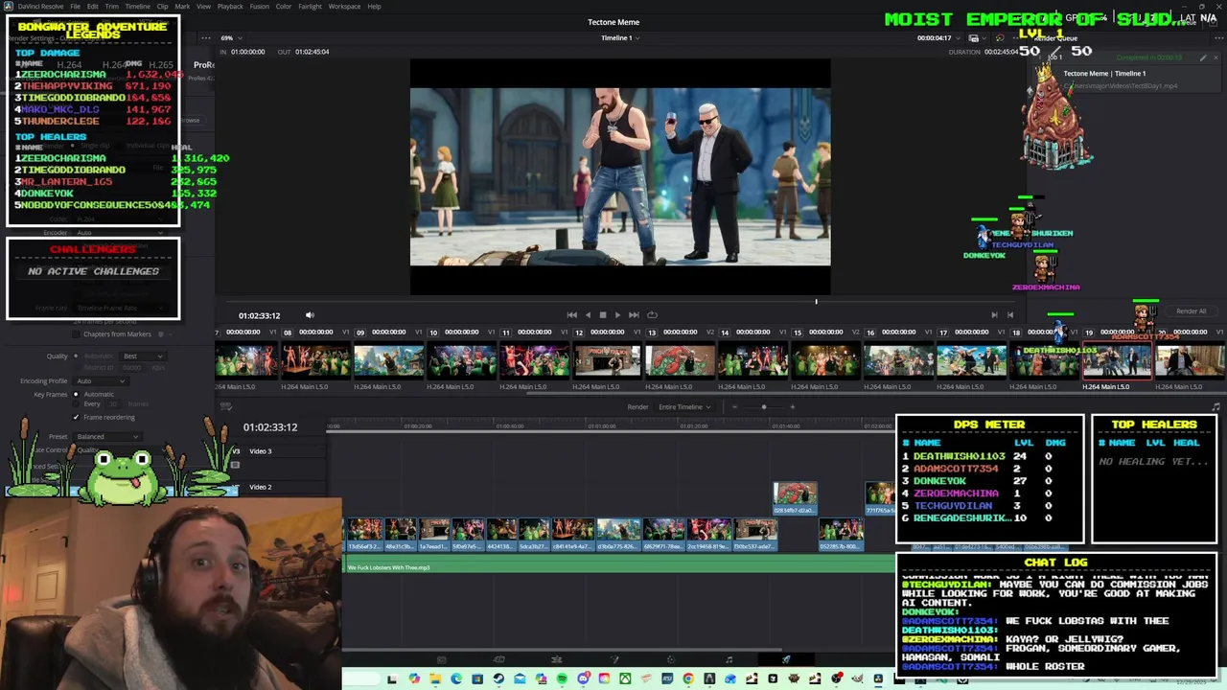The height and width of the screenshot is (690, 1227).
Task: Open timeline view options icon above tracks
Action: click(225, 406)
